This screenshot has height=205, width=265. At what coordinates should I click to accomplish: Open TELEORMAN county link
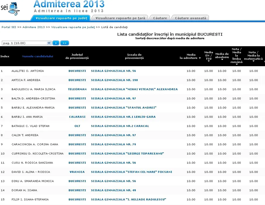click(77, 89)
